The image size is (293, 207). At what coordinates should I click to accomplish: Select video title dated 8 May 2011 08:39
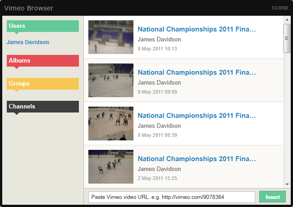pyautogui.click(x=197, y=116)
